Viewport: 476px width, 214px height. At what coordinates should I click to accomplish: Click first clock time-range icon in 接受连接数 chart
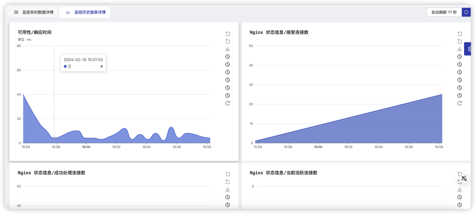(460, 57)
